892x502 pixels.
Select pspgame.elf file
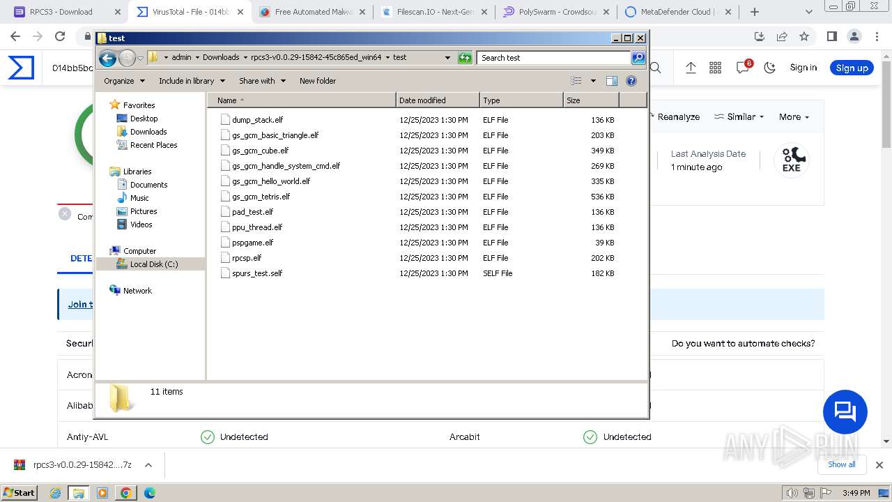[252, 243]
